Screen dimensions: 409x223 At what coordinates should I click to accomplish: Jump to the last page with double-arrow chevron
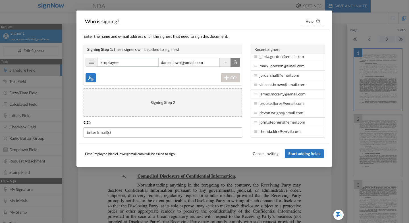pyautogui.click(x=401, y=39)
